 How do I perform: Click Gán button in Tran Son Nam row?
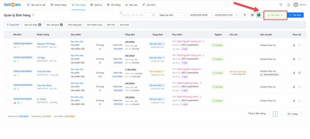185,90
